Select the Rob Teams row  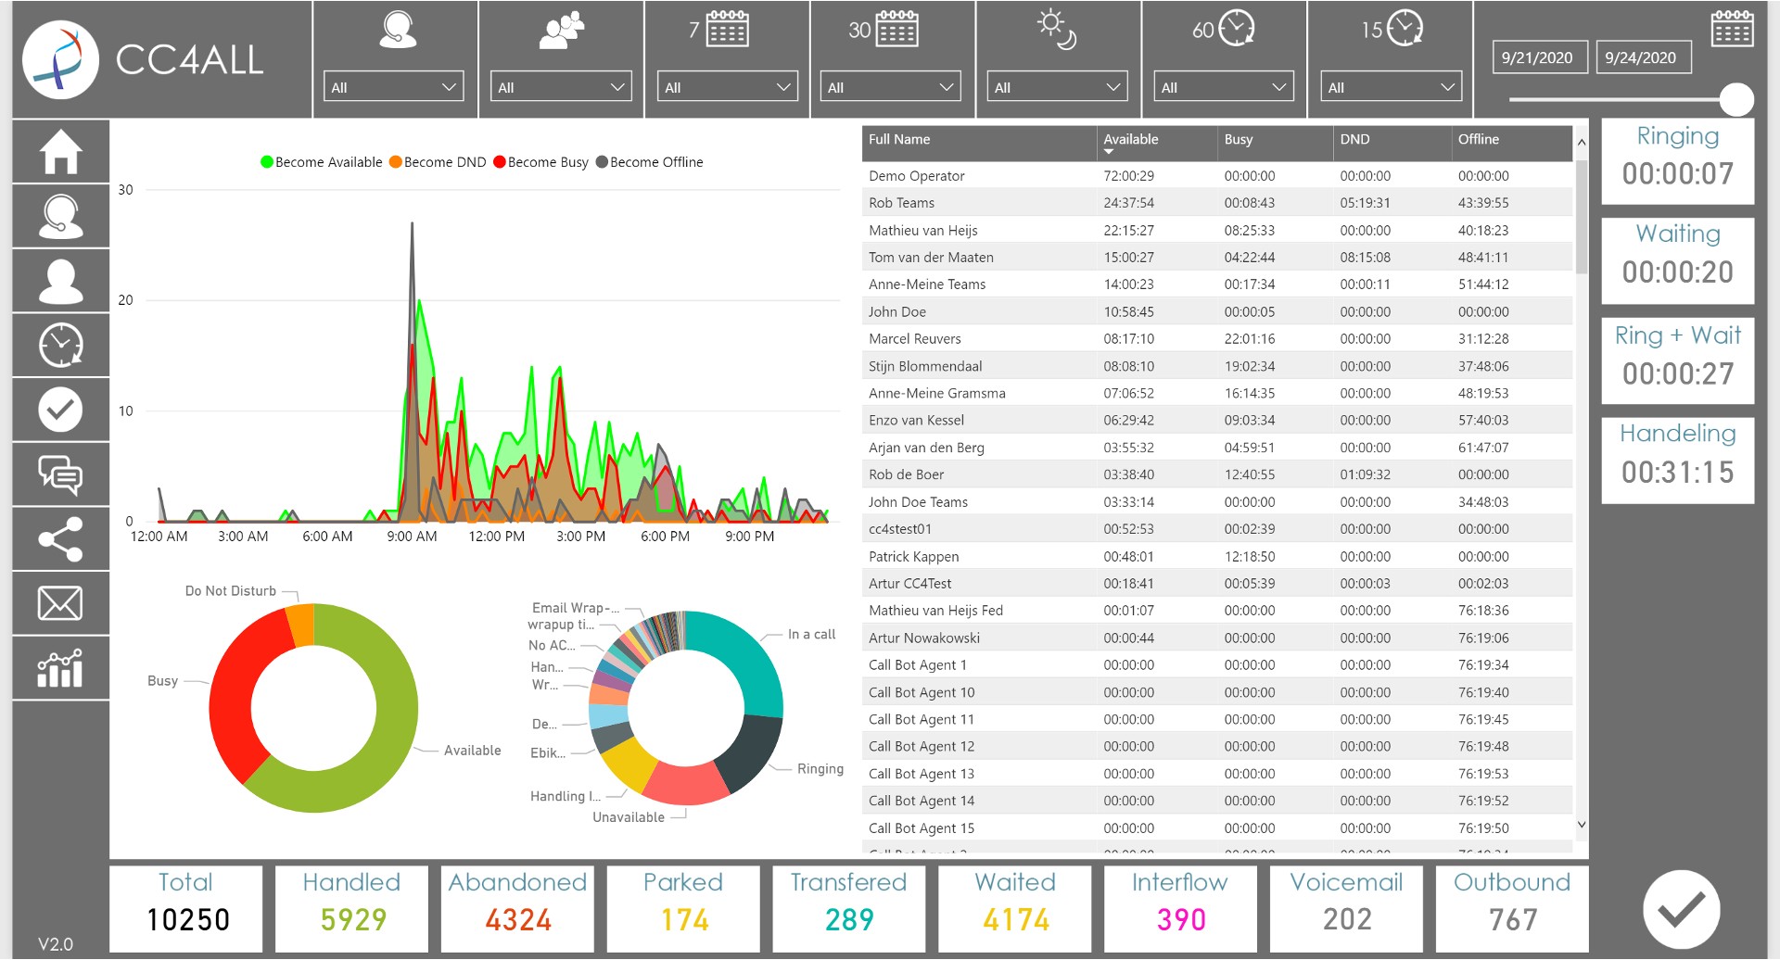1217,203
